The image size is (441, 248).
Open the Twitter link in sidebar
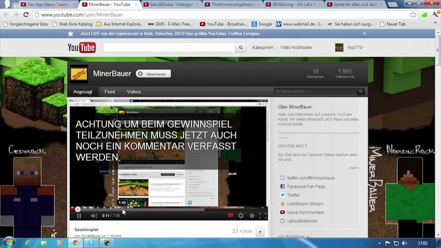pos(294,195)
